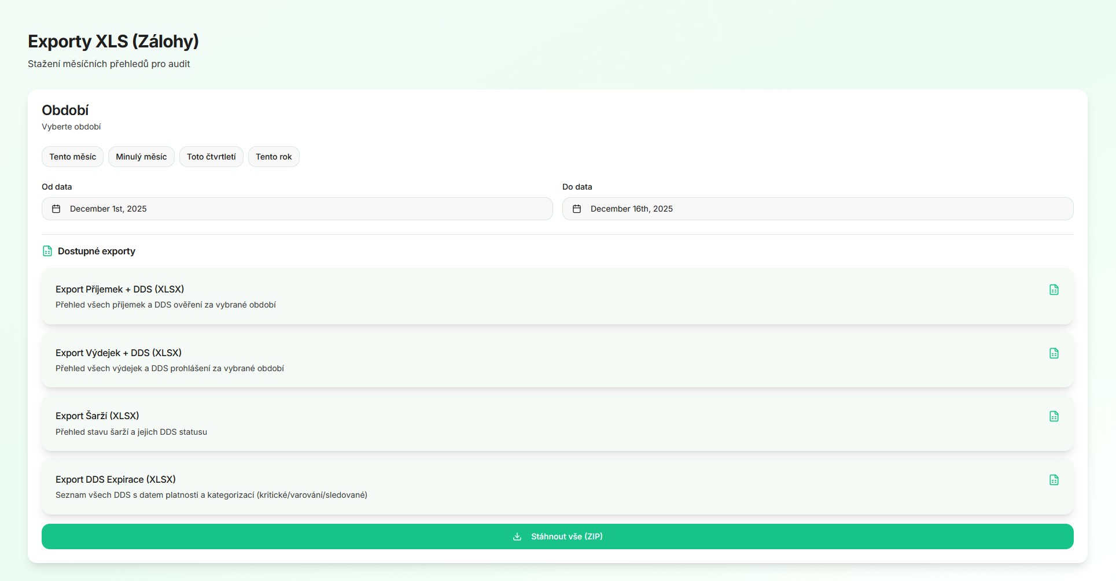Click spreadsheet icon for Export Výdejek + DDS
The height and width of the screenshot is (581, 1116).
(1054, 353)
